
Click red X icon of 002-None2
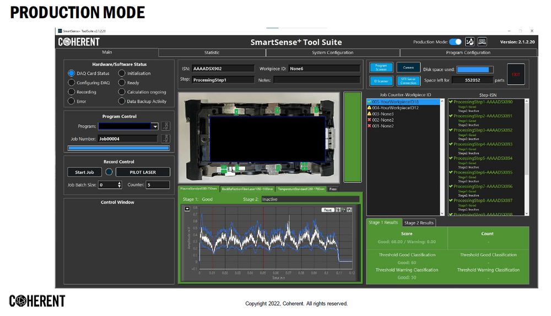[369, 119]
